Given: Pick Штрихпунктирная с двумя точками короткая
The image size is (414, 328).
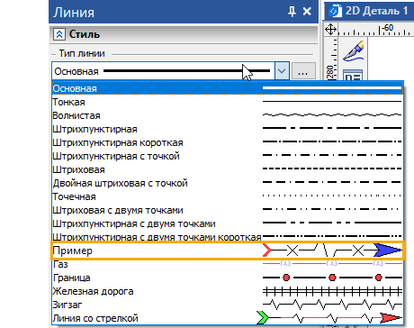Looking at the screenshot, I should [228, 236].
